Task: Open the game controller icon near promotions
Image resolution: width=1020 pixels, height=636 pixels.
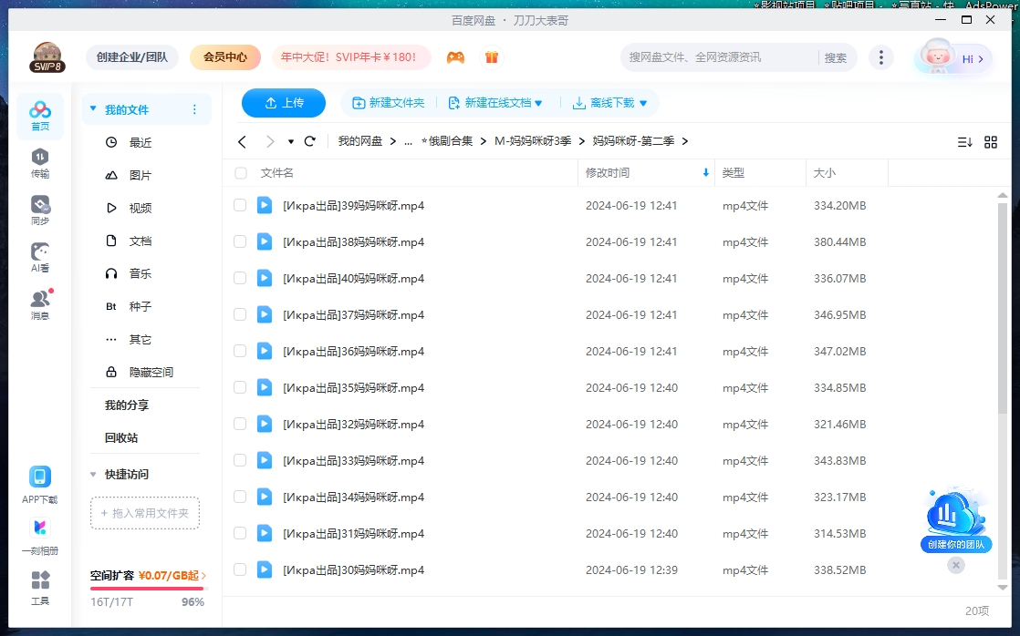Action: click(x=455, y=56)
